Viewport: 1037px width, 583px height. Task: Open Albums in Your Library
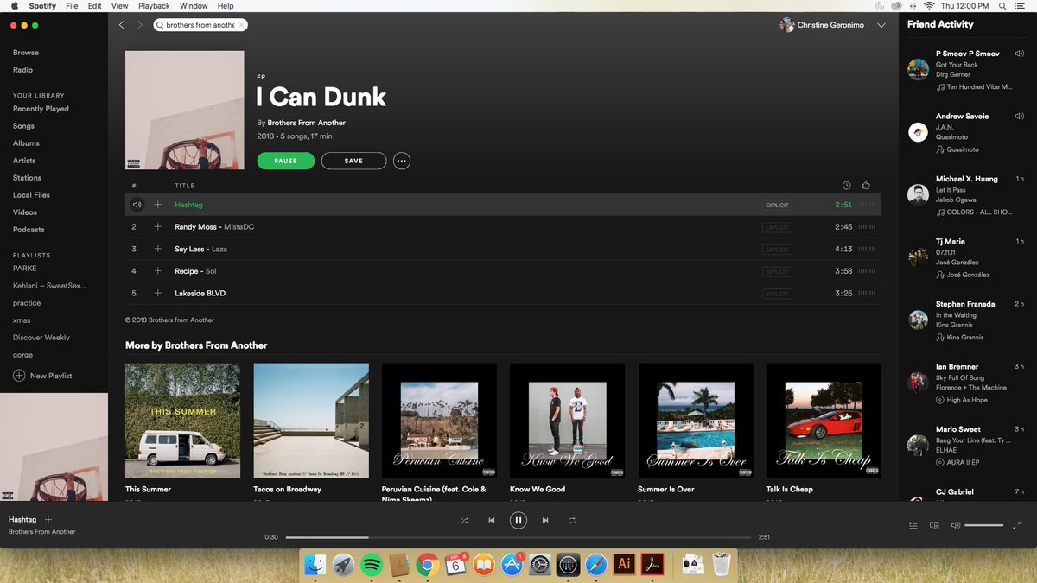(26, 143)
